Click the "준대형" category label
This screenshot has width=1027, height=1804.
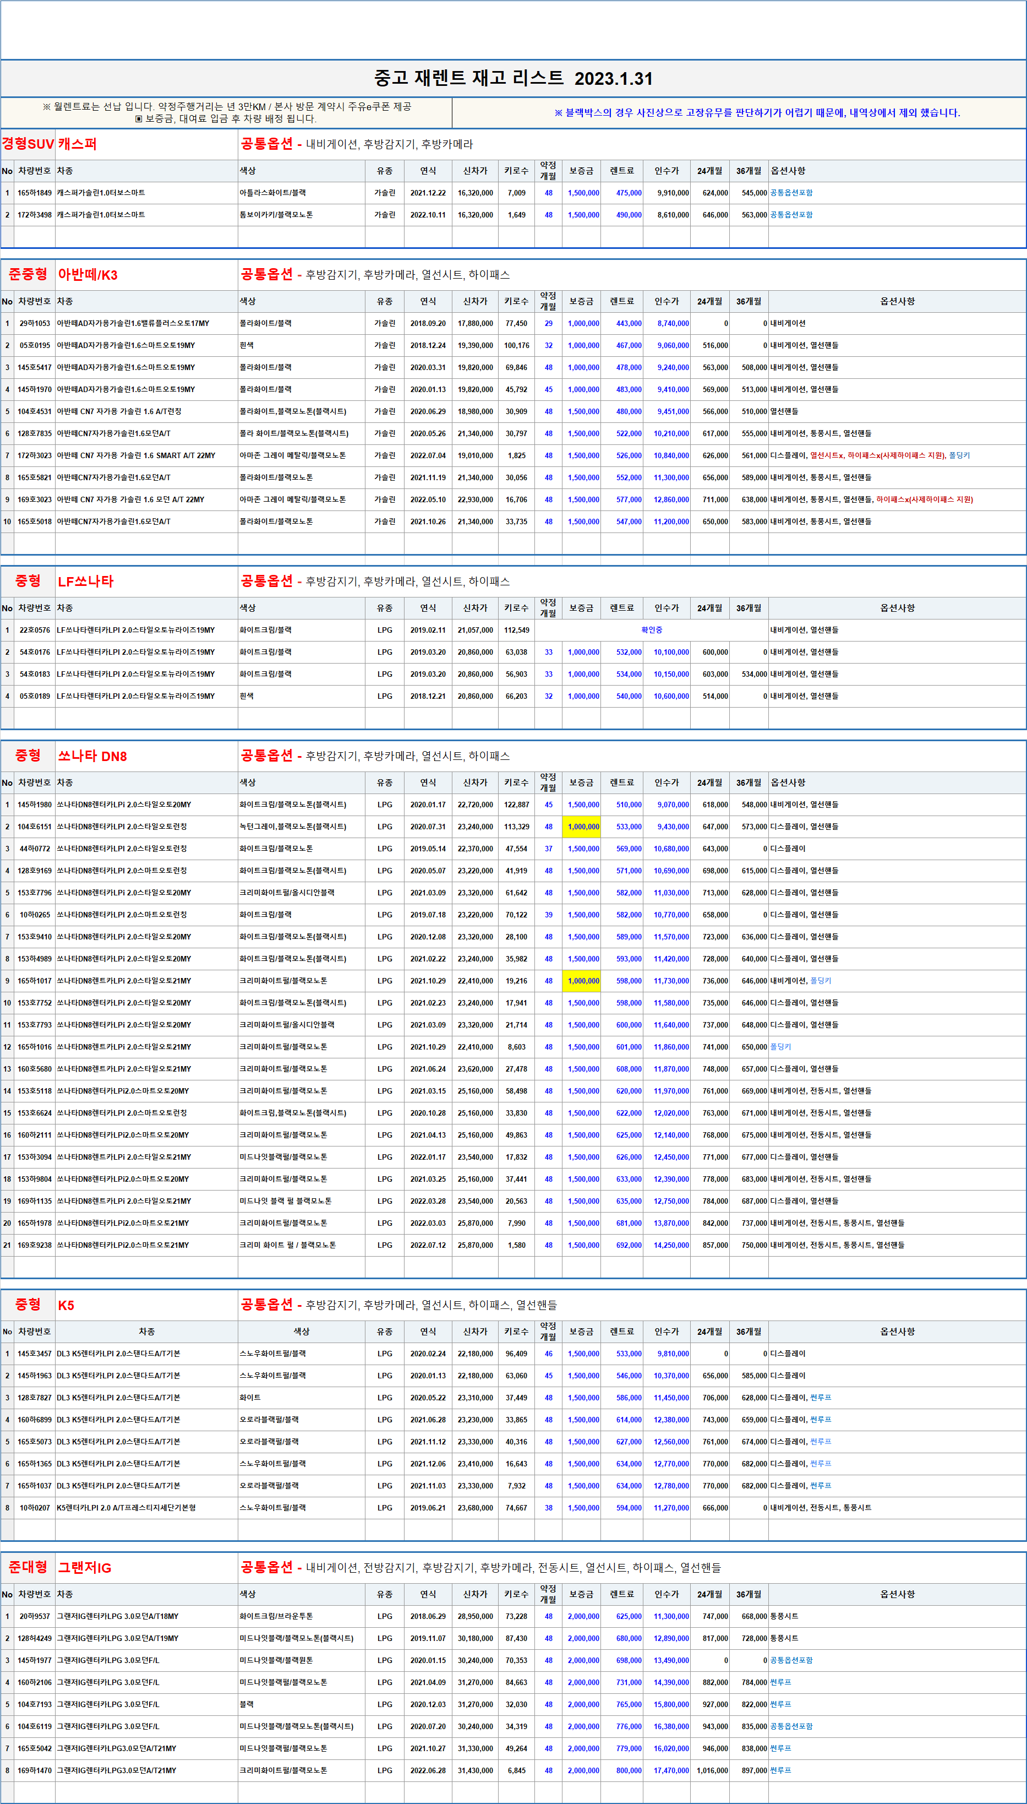click(x=28, y=1567)
